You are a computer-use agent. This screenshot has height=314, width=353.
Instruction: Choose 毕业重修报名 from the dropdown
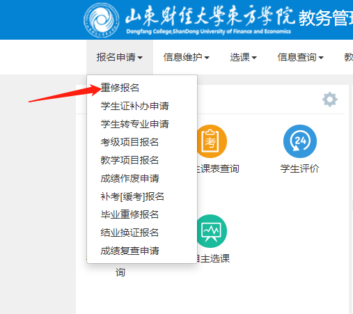(x=130, y=214)
